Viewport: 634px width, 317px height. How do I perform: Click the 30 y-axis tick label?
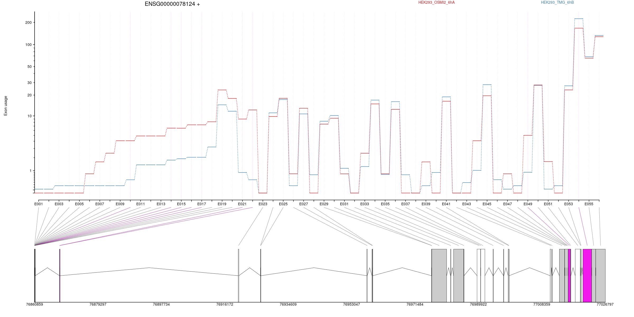[x=29, y=83]
